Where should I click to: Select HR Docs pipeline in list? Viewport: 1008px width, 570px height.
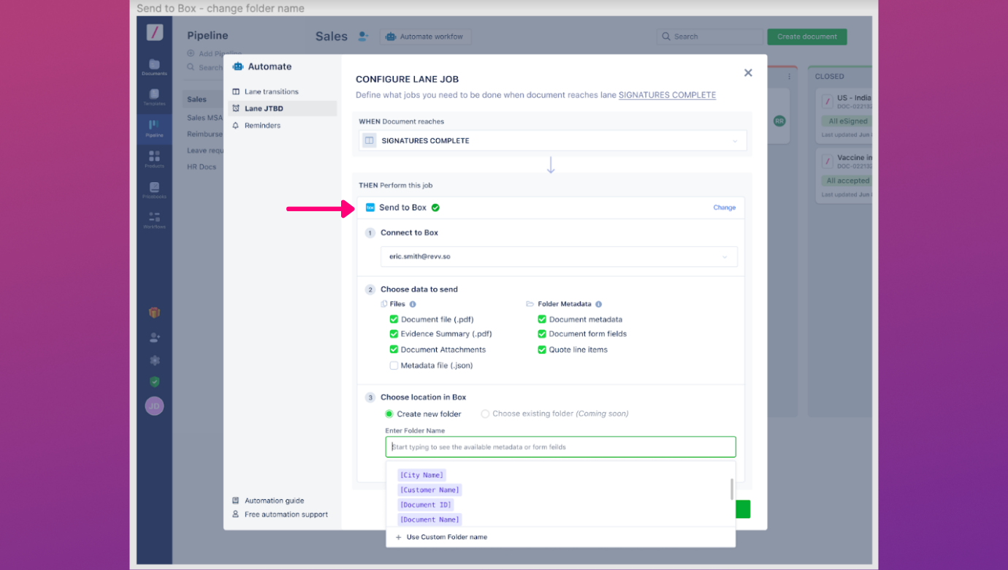pyautogui.click(x=202, y=167)
